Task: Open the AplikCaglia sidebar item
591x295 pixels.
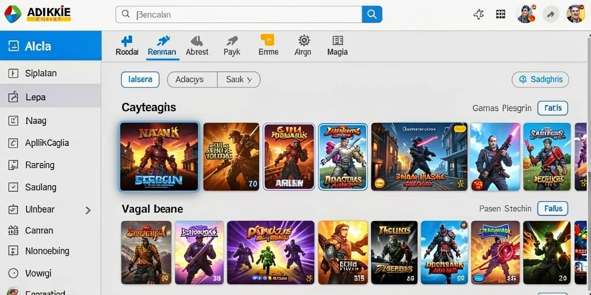Action: coord(51,143)
